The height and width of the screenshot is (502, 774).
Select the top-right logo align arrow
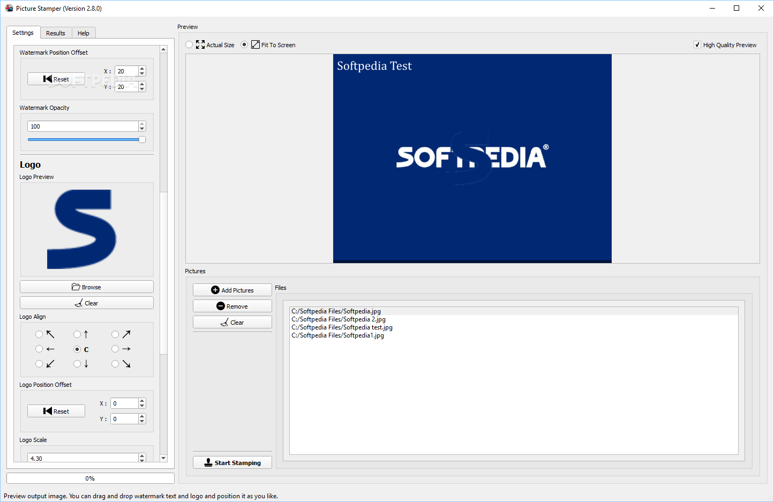click(x=115, y=334)
